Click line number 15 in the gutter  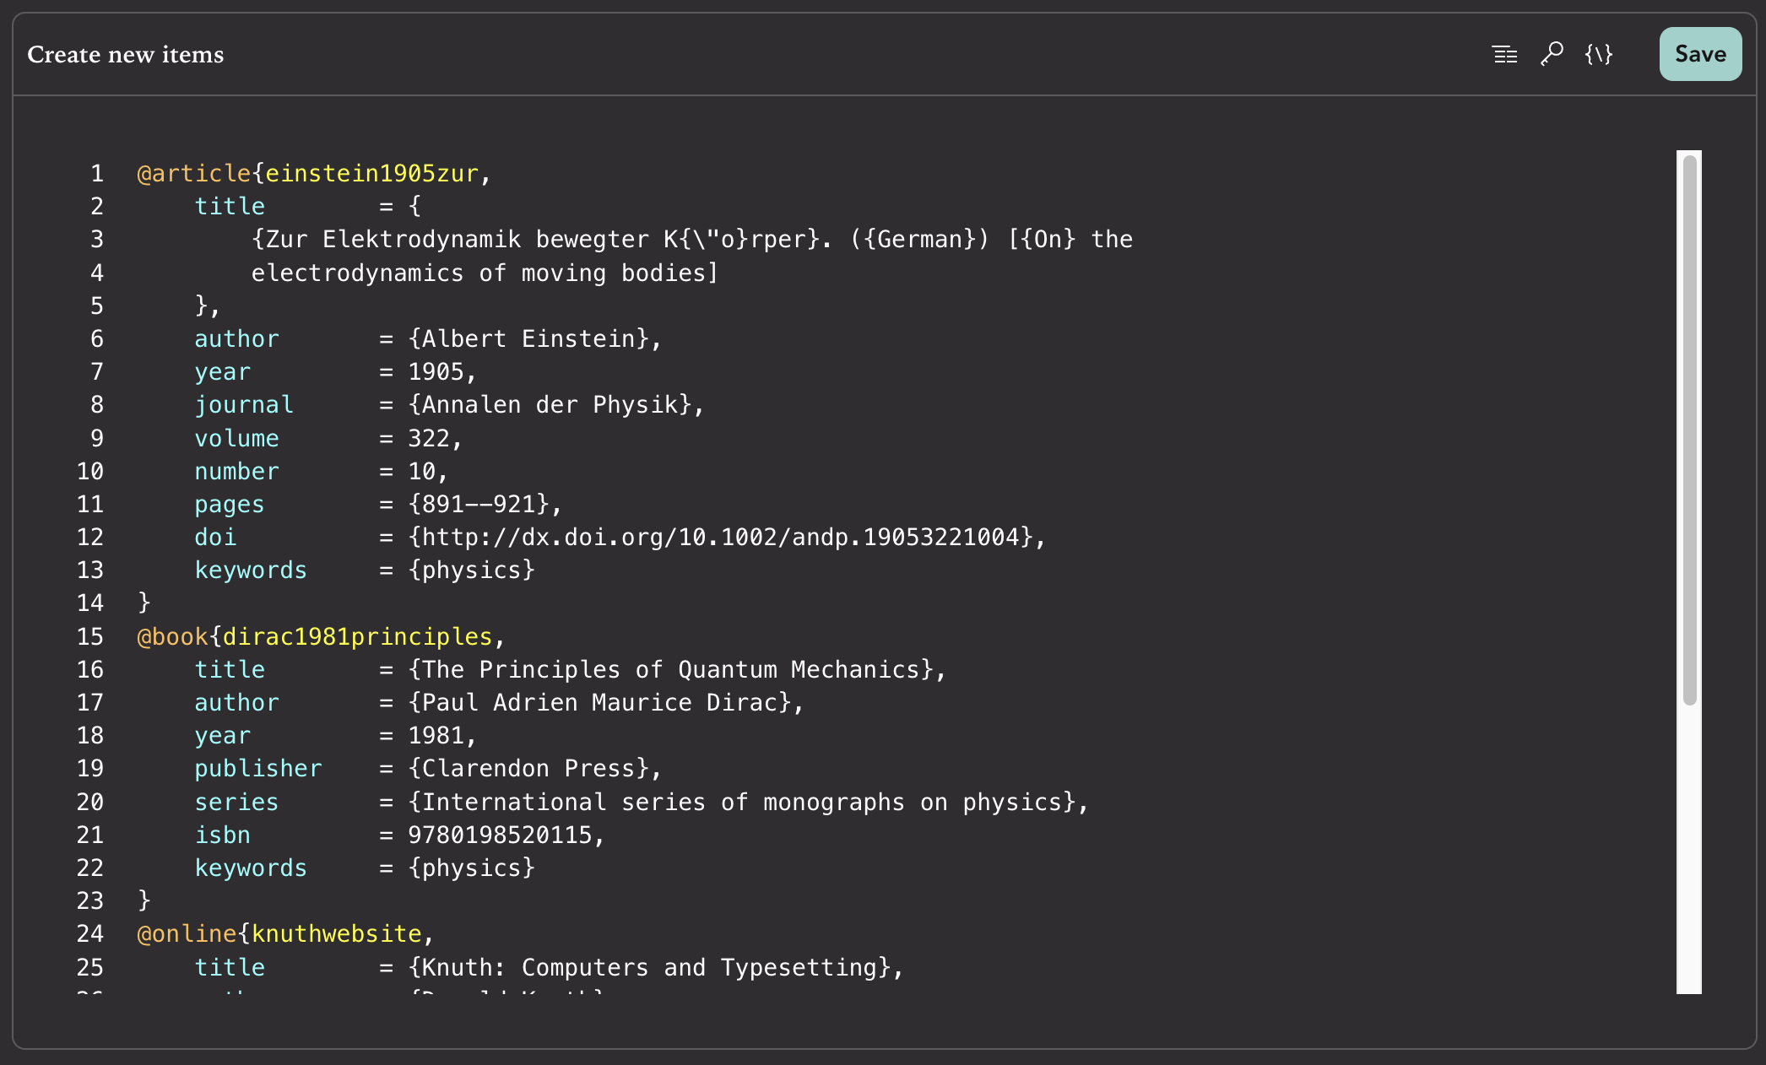(89, 636)
